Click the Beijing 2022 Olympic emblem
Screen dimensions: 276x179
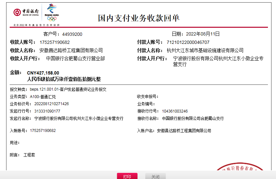[52, 13]
